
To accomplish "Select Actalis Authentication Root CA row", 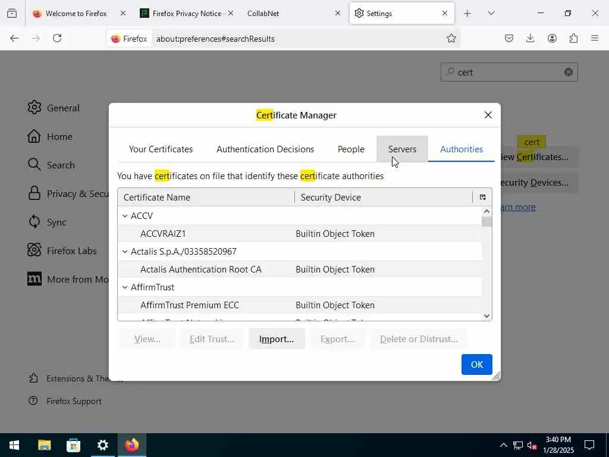I will click(x=300, y=270).
